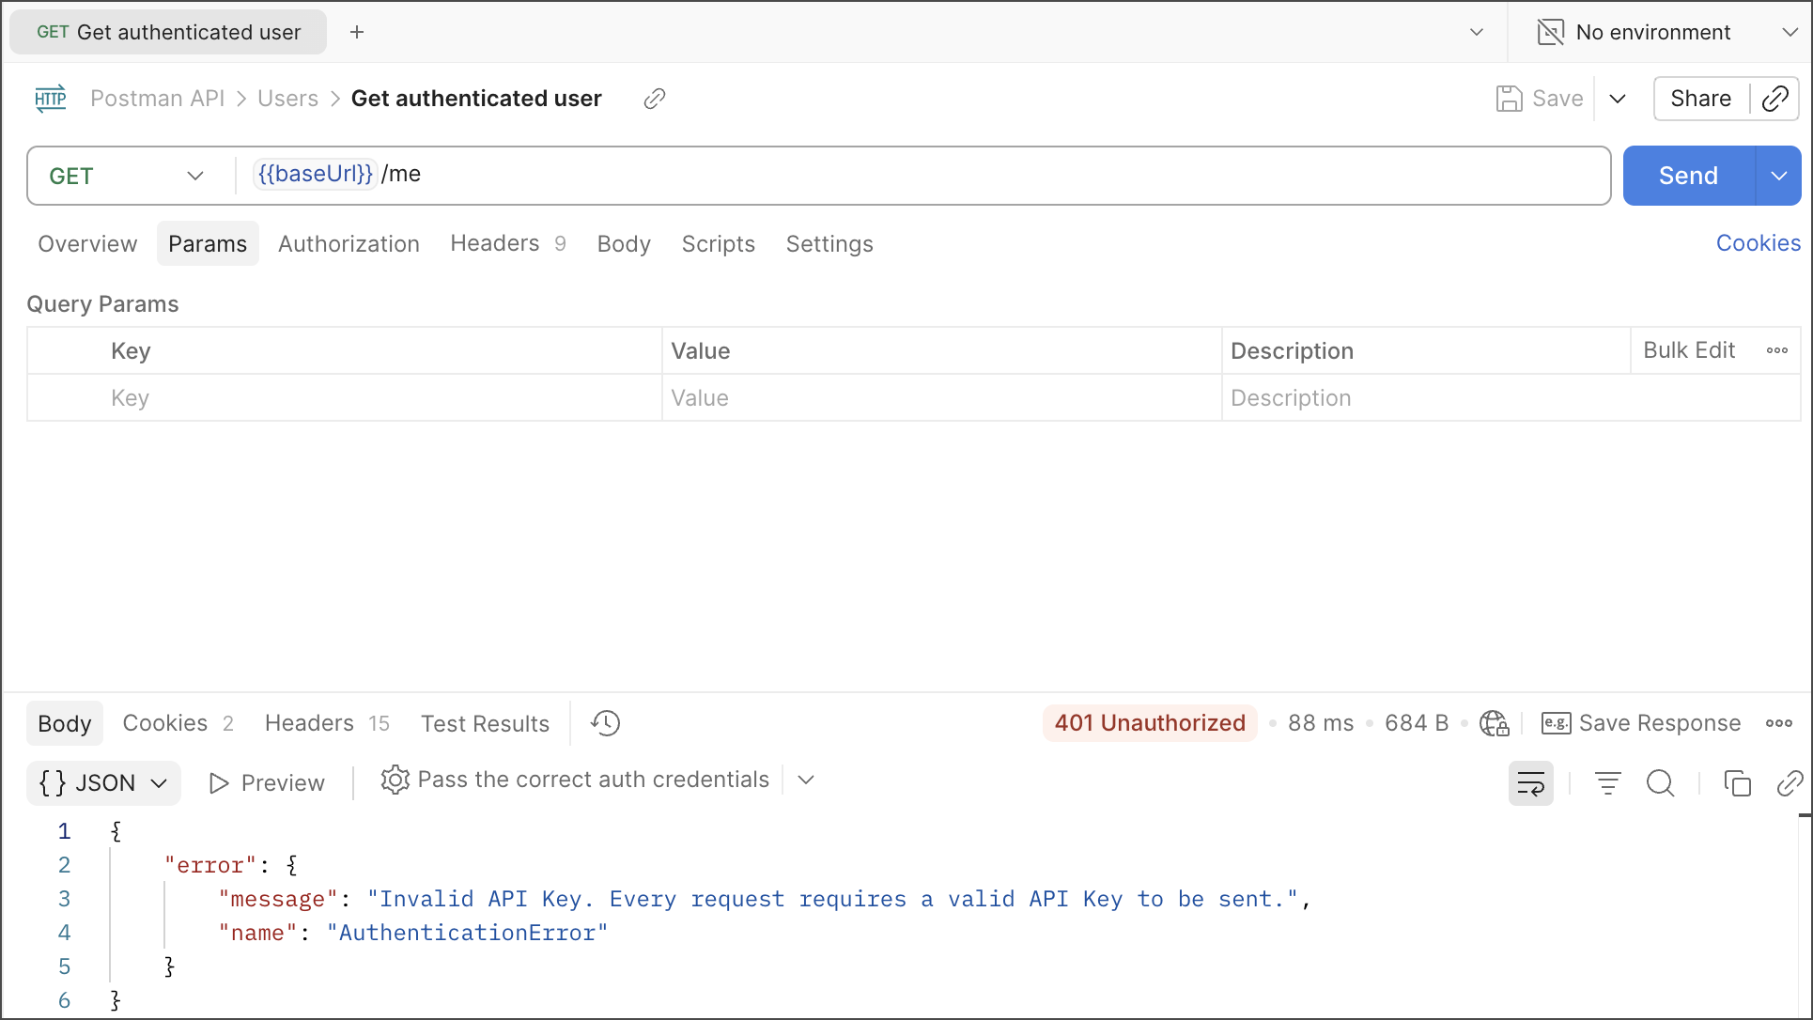The width and height of the screenshot is (1813, 1020).
Task: Switch to the Overview tab
Action: tap(87, 244)
